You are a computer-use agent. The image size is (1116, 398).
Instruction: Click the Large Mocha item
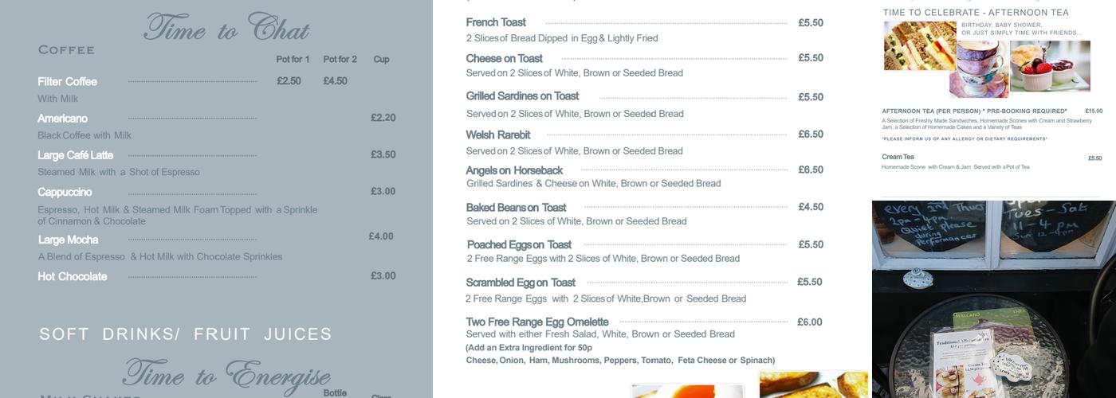(x=69, y=240)
